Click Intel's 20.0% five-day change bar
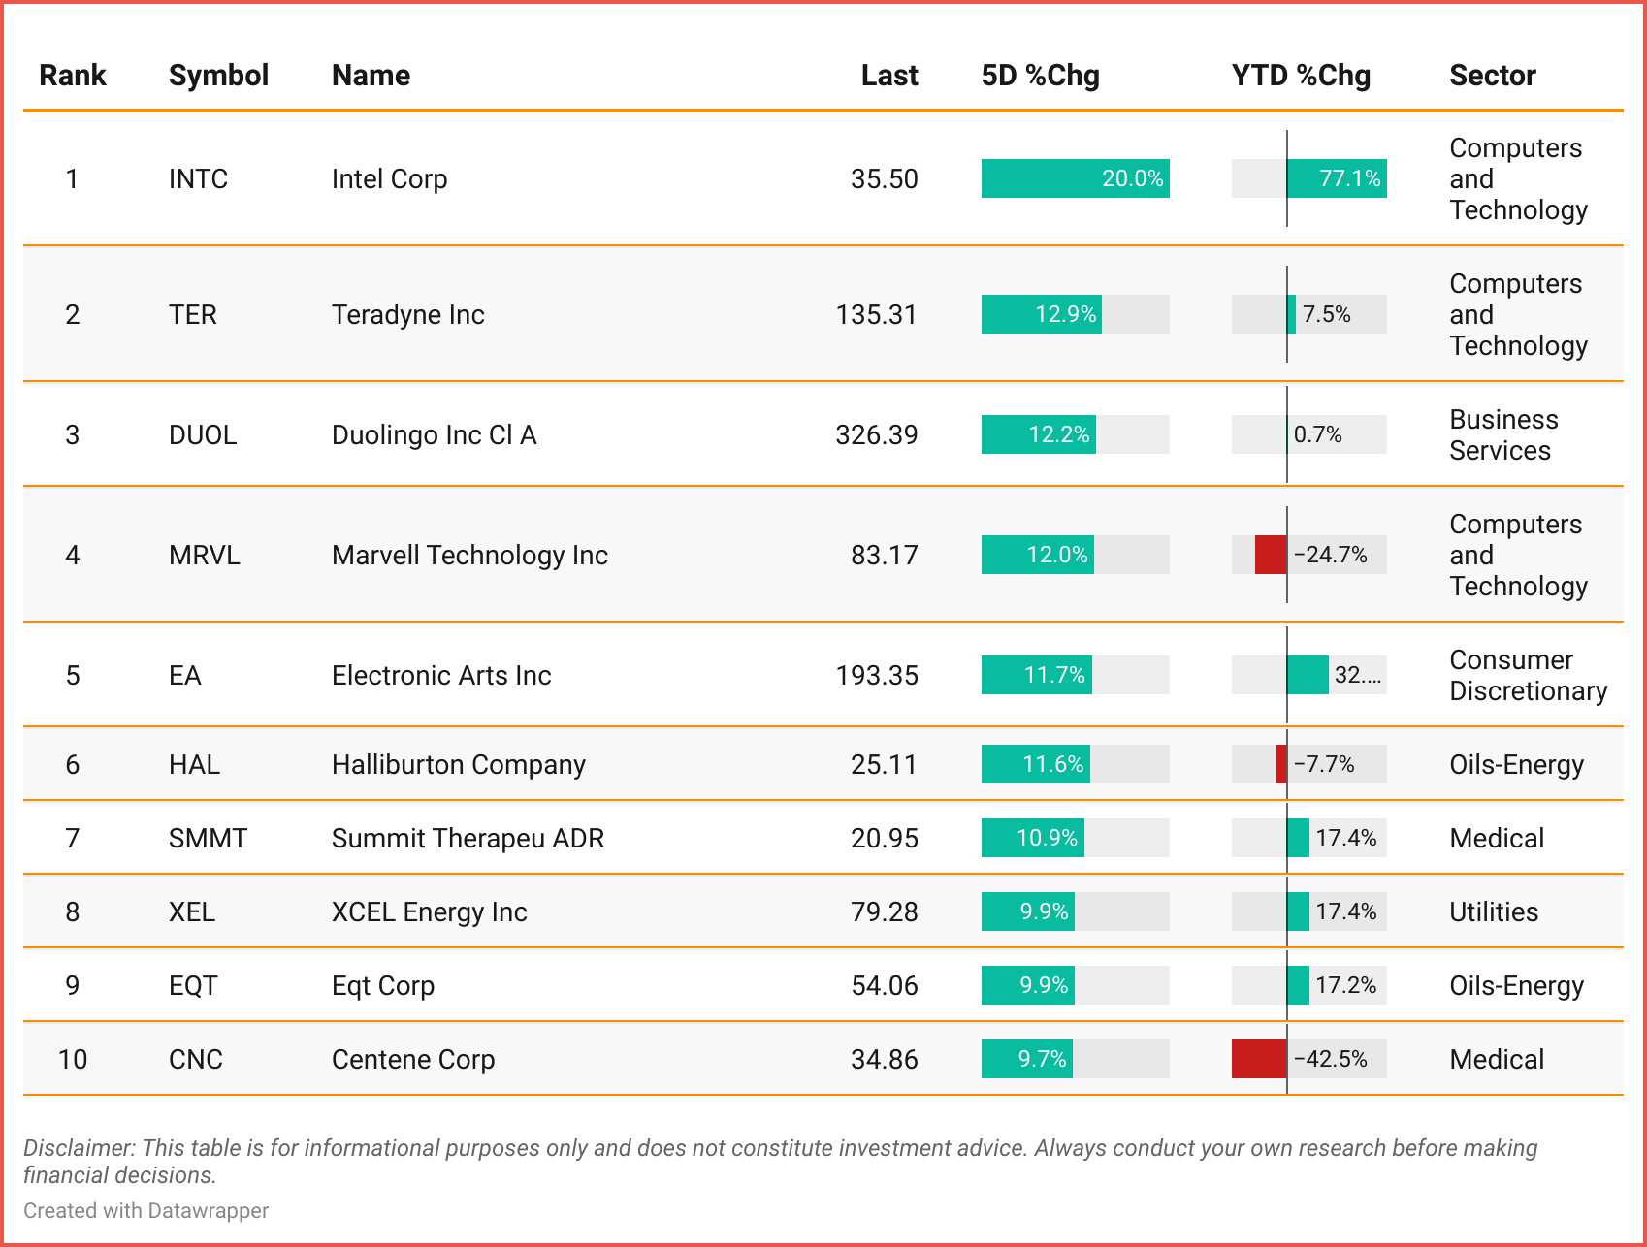The height and width of the screenshot is (1247, 1647). click(x=1075, y=179)
